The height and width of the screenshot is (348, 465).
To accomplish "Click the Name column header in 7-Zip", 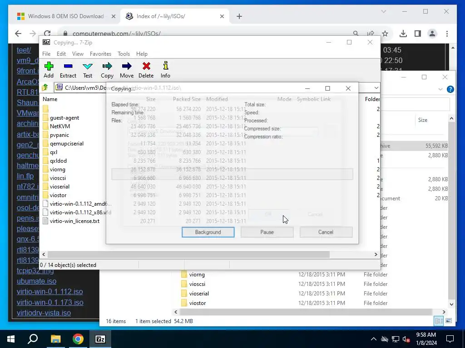I will pos(50,99).
